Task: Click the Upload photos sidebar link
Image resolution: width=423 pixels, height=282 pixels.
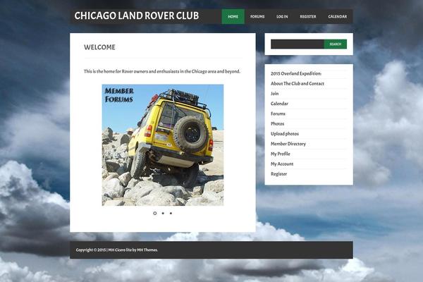Action: point(285,134)
